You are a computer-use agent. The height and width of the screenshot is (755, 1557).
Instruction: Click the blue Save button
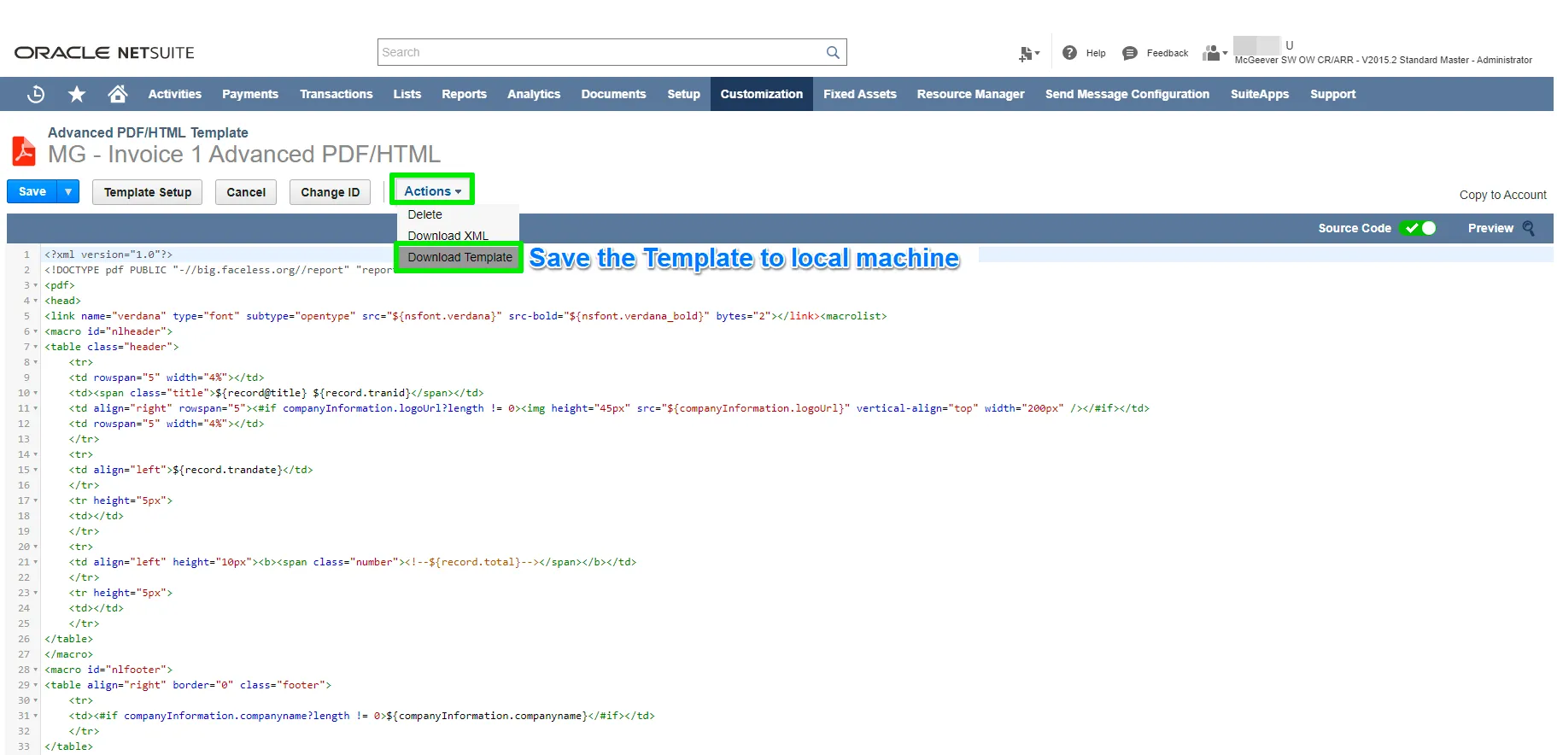tap(32, 191)
